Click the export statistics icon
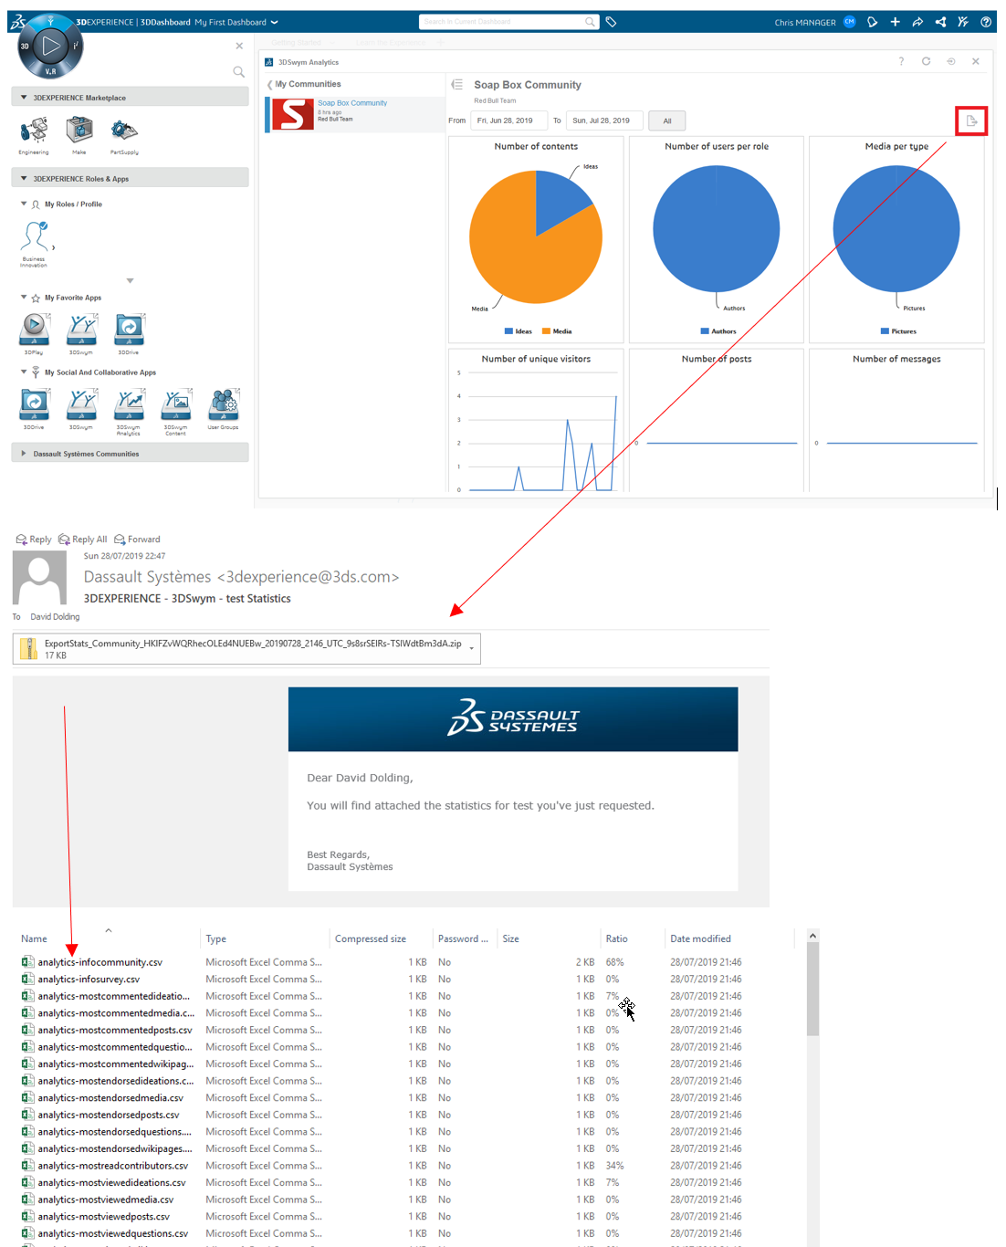 (x=971, y=121)
